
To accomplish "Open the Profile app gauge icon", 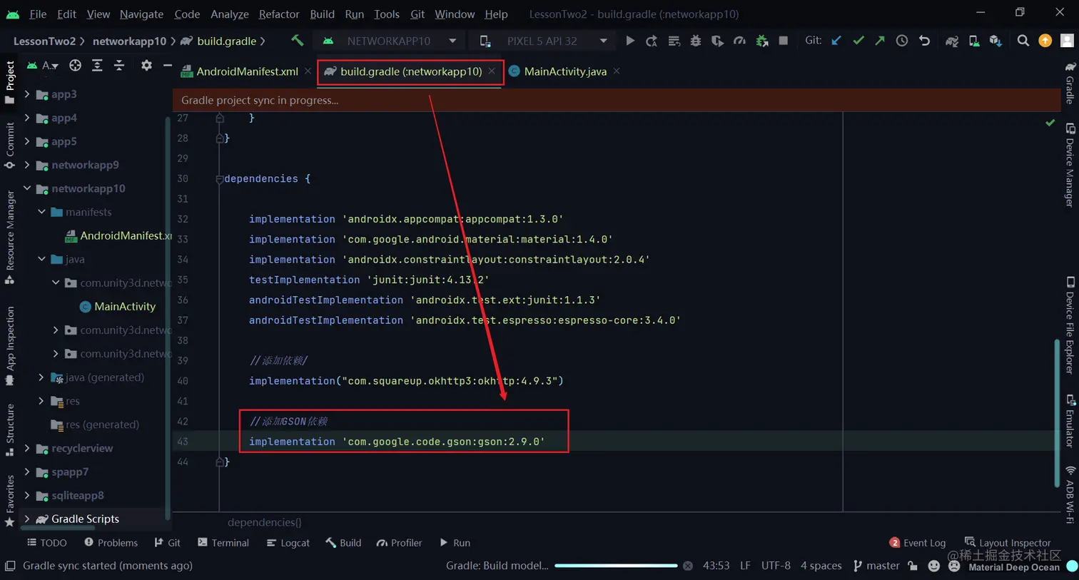I will [x=739, y=41].
